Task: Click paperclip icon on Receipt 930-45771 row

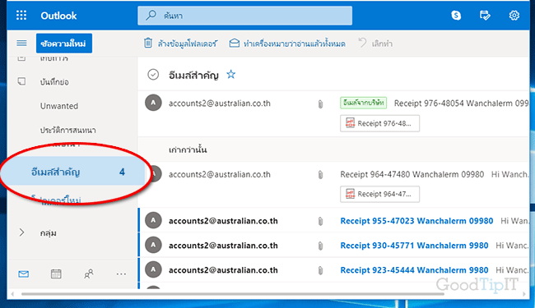Action: pyautogui.click(x=320, y=246)
